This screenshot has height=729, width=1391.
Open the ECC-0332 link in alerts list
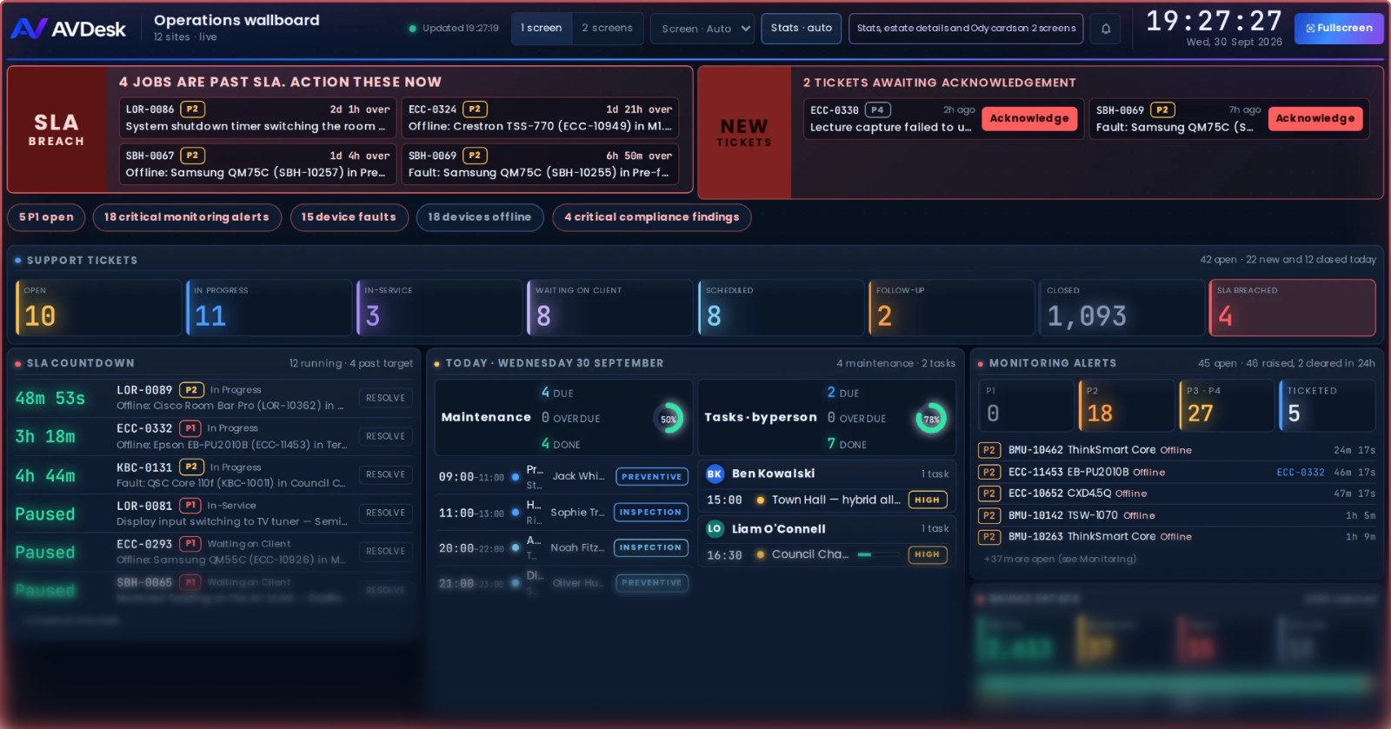point(1301,472)
